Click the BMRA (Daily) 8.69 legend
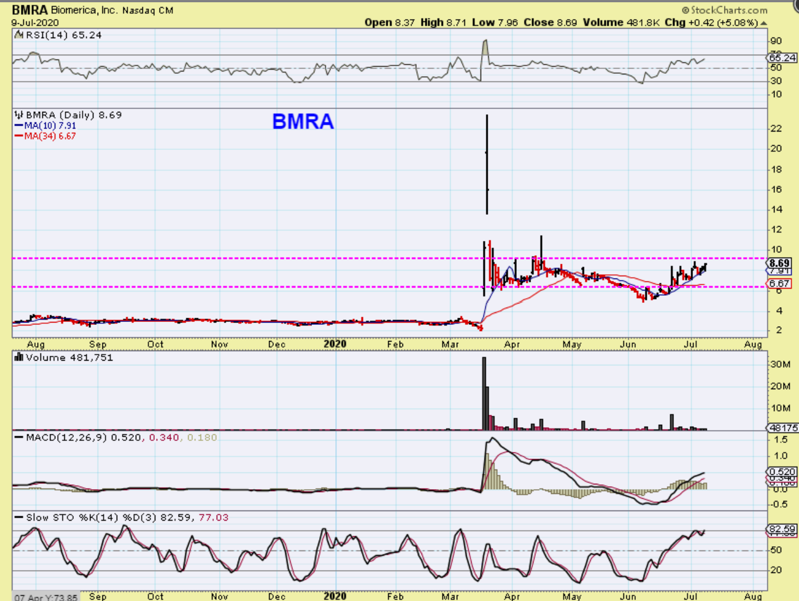 click(x=74, y=115)
